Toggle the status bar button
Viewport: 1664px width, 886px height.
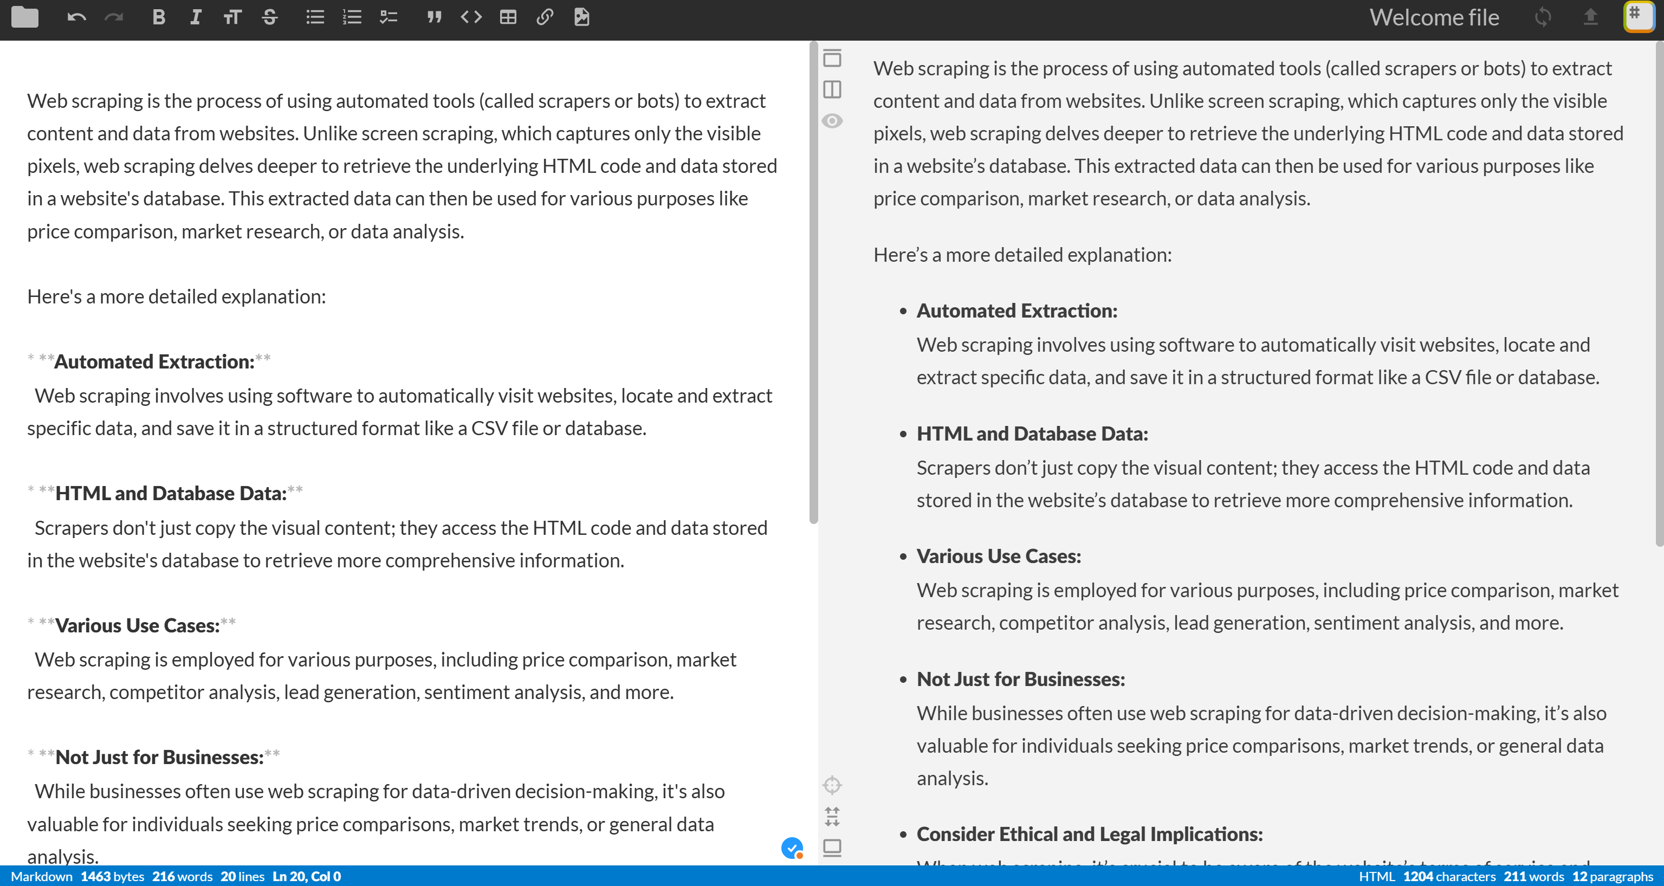tap(832, 847)
